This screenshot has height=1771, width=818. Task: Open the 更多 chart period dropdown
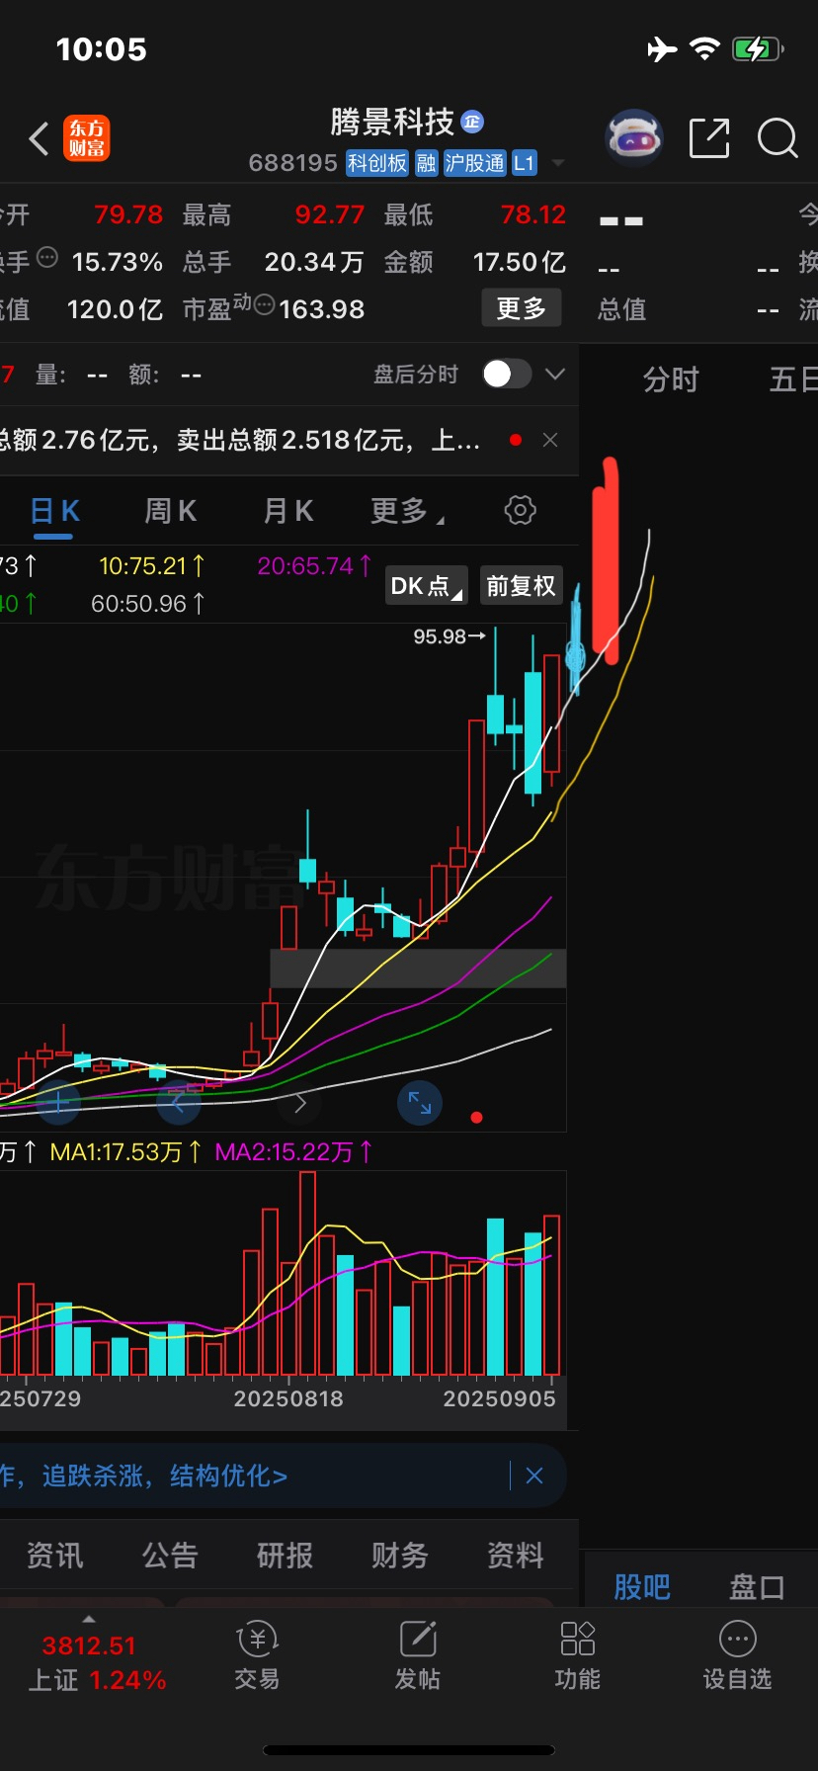(407, 511)
